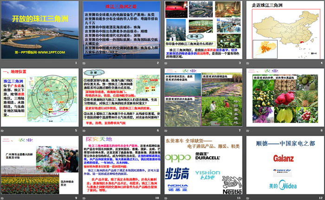The width and height of the screenshot is (325, 200).
Task: Click the slide number 3 label
Action: [240, 63]
